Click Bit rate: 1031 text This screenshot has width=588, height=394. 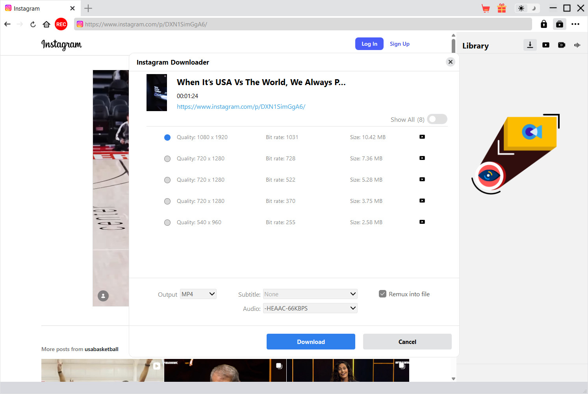click(282, 138)
